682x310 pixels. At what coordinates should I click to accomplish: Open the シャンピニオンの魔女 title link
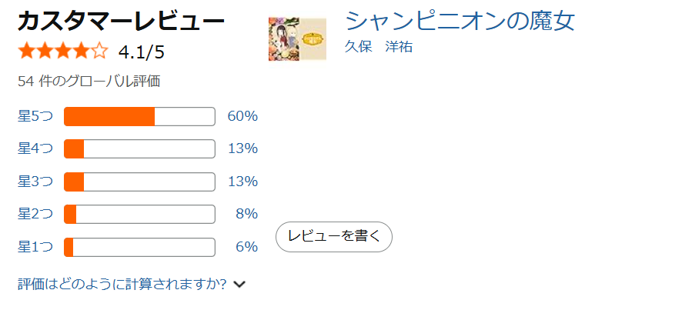coord(460,20)
